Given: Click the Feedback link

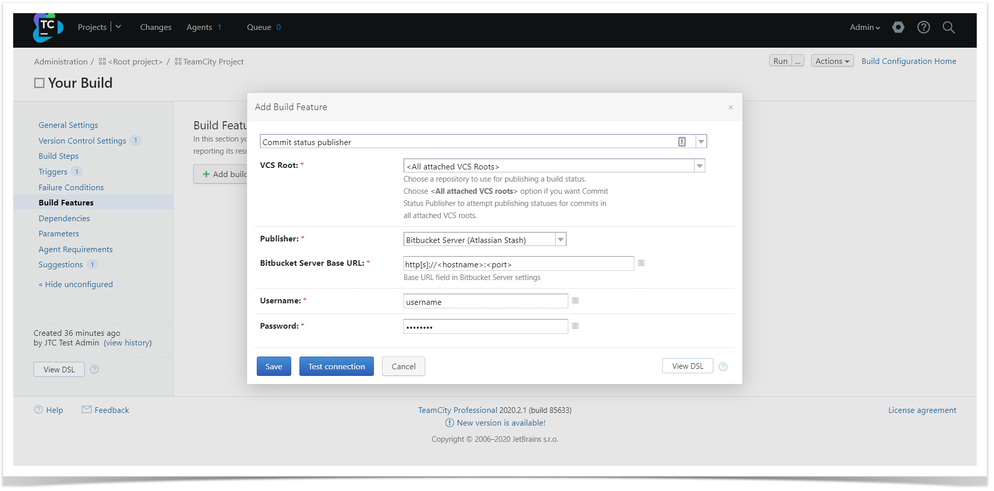Looking at the screenshot, I should tap(112, 410).
